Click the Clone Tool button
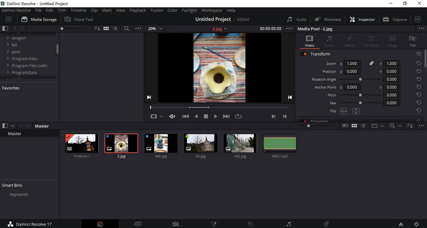 click(79, 19)
